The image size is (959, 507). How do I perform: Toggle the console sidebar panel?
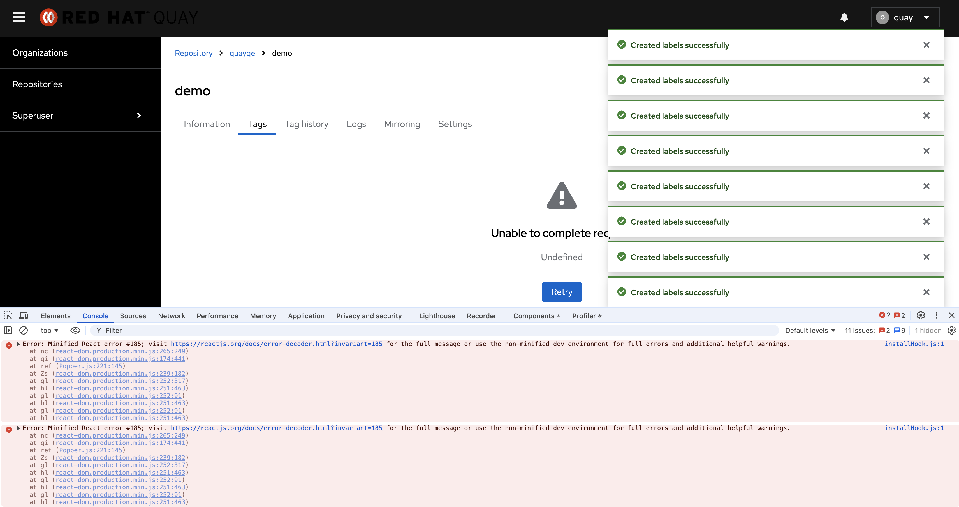point(8,330)
